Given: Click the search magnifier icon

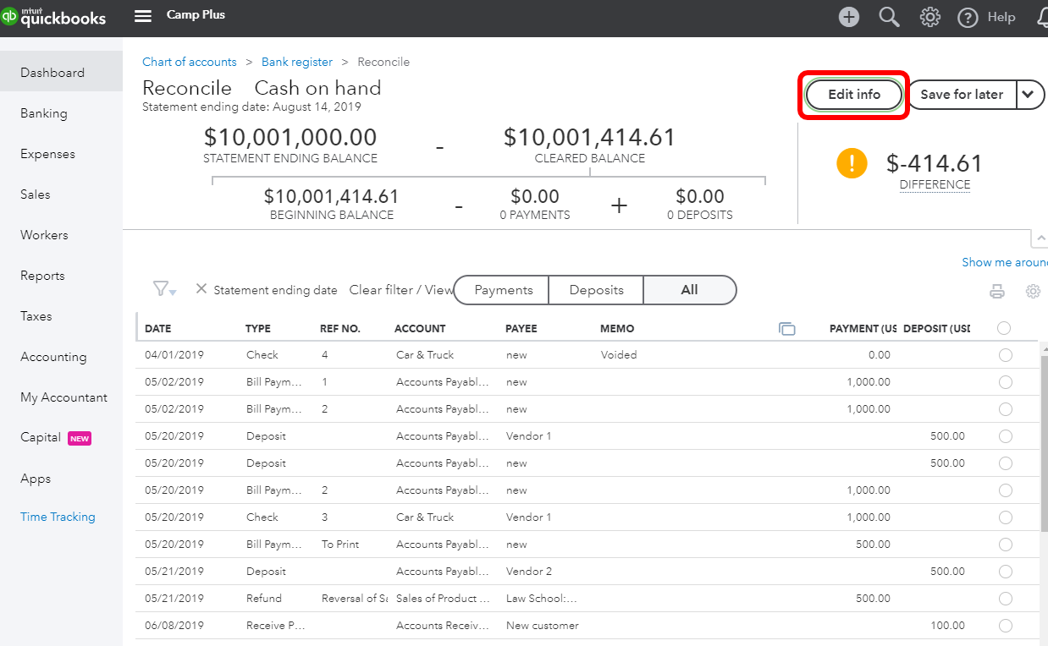Looking at the screenshot, I should [889, 17].
